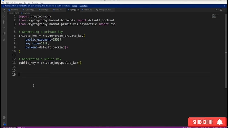Click 'rsa.generate_private_key' on line 6
This screenshot has height=128, width=228.
tap(63, 36)
